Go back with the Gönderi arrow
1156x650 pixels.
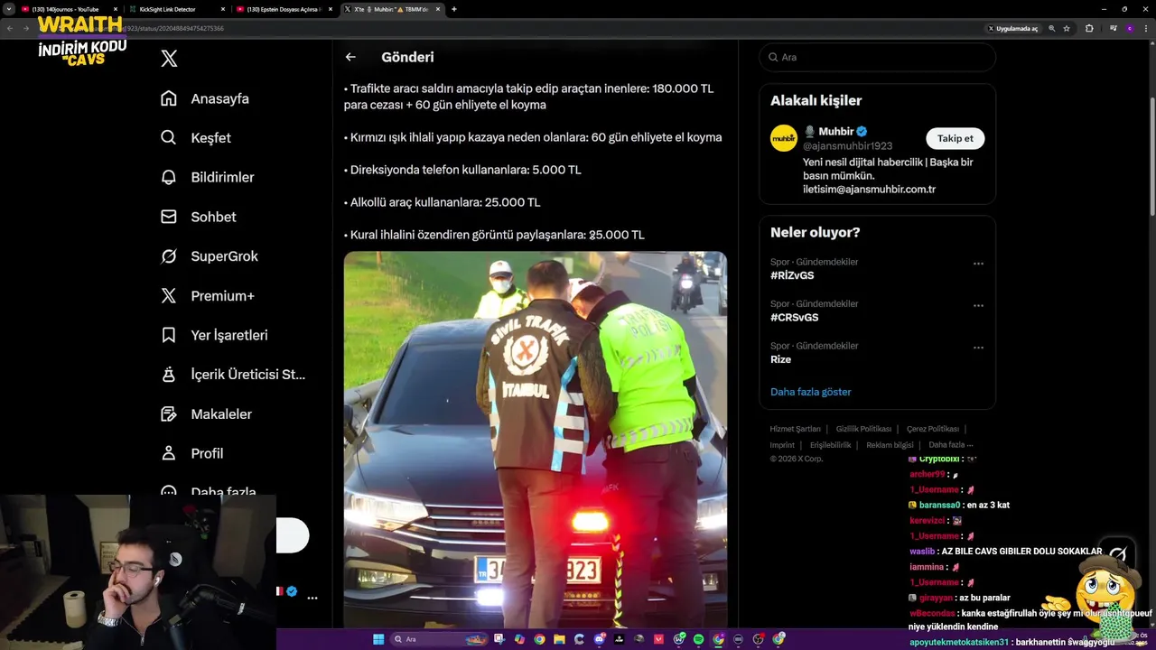click(x=350, y=57)
